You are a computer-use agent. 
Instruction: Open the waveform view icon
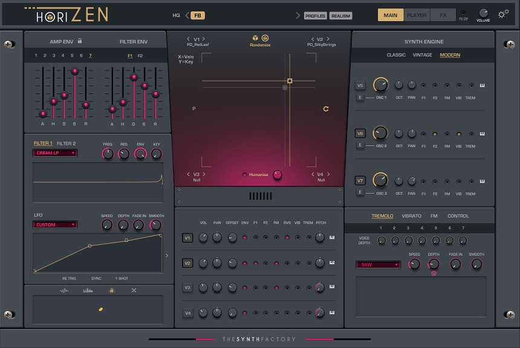pyautogui.click(x=64, y=291)
